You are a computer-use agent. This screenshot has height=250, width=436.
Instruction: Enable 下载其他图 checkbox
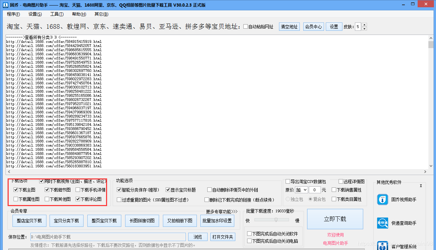(47, 199)
